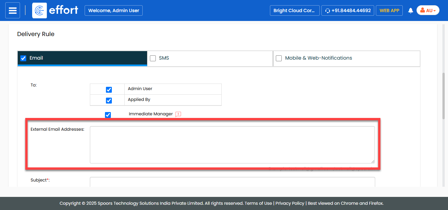Expand the AU account dropdown arrow
This screenshot has height=210, width=448.
click(435, 11)
